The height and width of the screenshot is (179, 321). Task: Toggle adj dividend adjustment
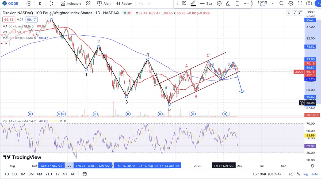click(291, 174)
